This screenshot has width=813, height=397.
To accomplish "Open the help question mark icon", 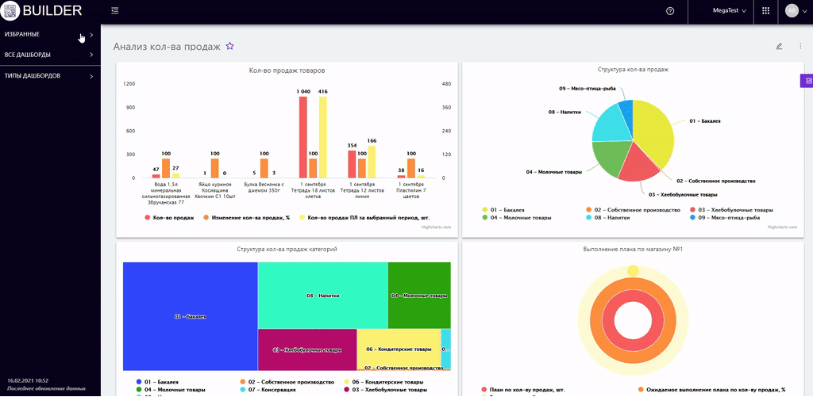I will coord(670,11).
